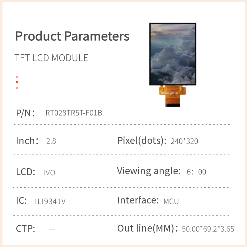Image resolution: width=247 pixels, height=247 pixels.
Task: Select the dimensions value 50.00*69.2*3.65
Action: coord(208,229)
